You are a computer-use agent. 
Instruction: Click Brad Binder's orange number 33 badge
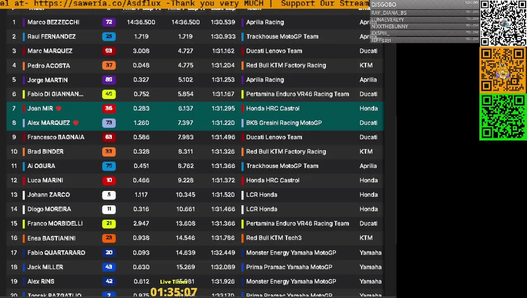click(109, 151)
